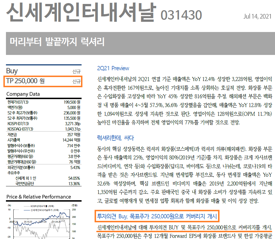This screenshot has height=239, width=275.
Task: Click the 주요주주 heading row
Action: tap(14, 173)
